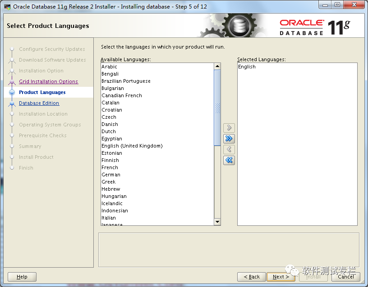Viewport: 368px width, 287px height.
Task: Pick Finnish from the language list
Action: 157,160
